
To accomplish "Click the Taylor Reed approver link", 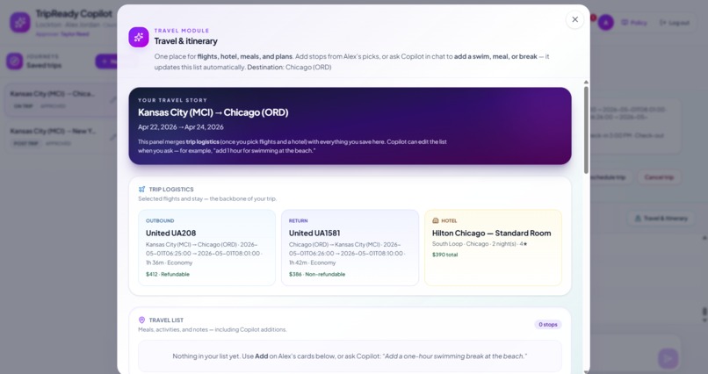I will click(75, 34).
